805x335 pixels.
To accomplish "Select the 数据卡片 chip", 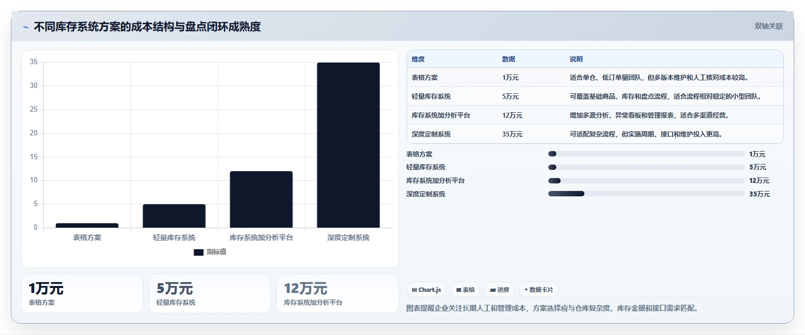I will pos(538,290).
